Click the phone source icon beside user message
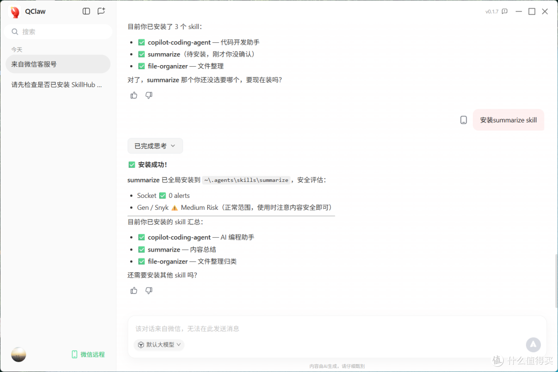The image size is (558, 372). (463, 120)
